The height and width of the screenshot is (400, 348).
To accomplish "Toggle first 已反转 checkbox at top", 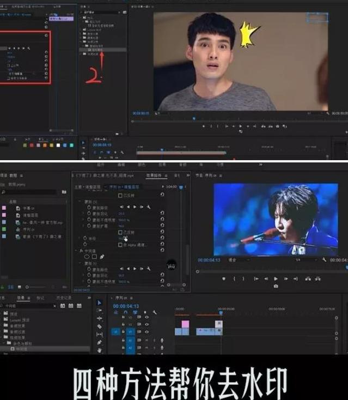I will (120, 196).
